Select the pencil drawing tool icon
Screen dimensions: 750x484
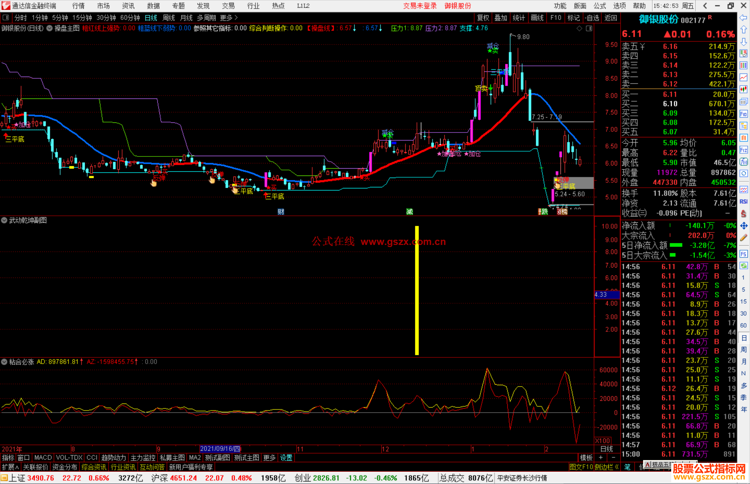(743, 238)
